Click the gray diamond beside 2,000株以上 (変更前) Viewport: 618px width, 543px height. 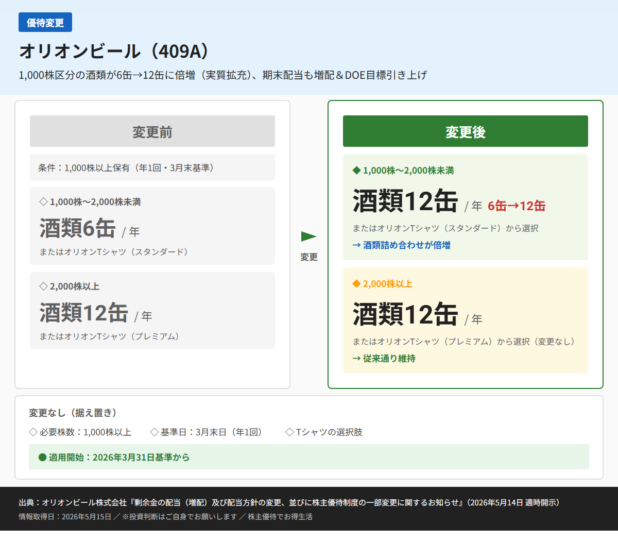44,286
